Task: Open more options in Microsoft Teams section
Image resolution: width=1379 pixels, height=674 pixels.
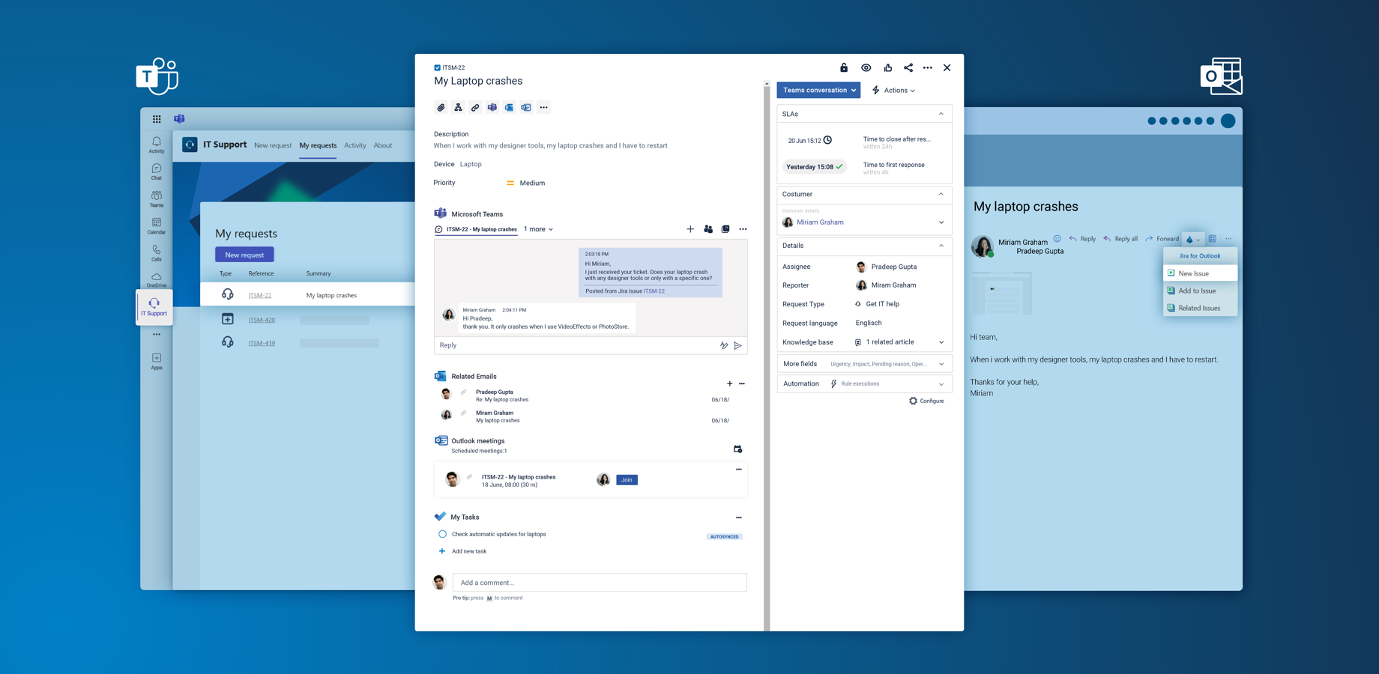Action: [x=743, y=229]
